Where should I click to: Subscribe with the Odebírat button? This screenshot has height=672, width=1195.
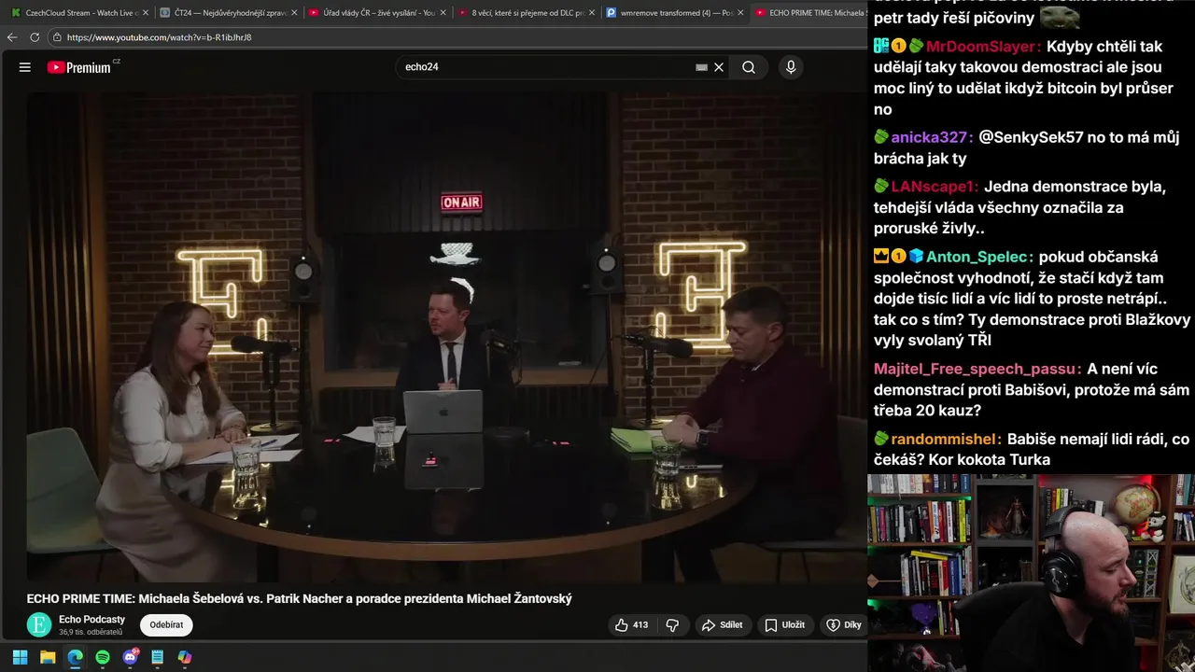(x=167, y=625)
